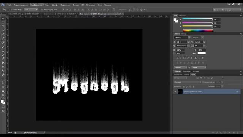Open font size dropdown arrow
Screen dimensions: 243x137
(x=188, y=42)
